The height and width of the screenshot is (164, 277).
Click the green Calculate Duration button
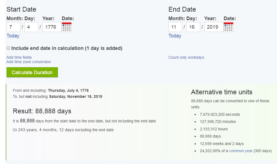coord(32,72)
